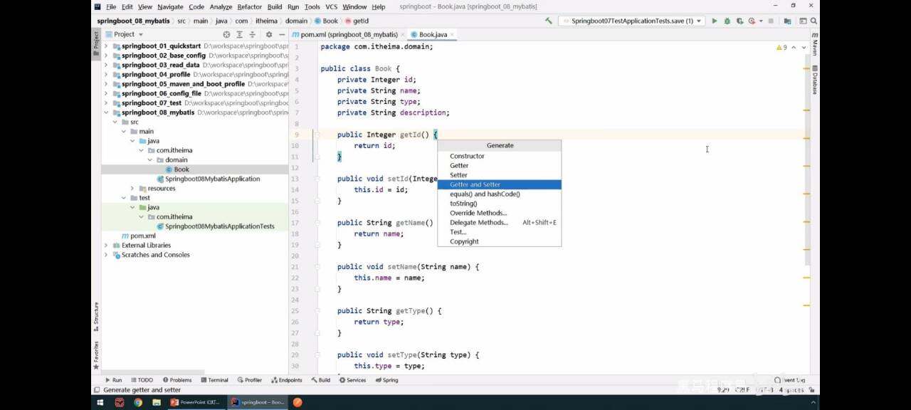Collapse the src folder node
This screenshot has height=410, width=911.
click(x=115, y=122)
